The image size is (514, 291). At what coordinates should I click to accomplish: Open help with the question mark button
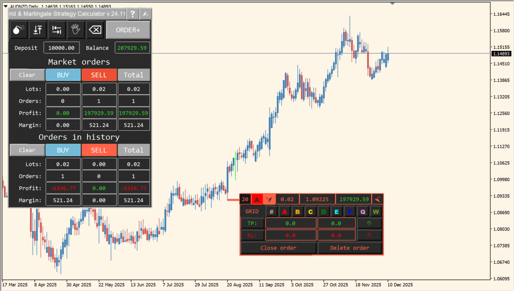coord(132,14)
